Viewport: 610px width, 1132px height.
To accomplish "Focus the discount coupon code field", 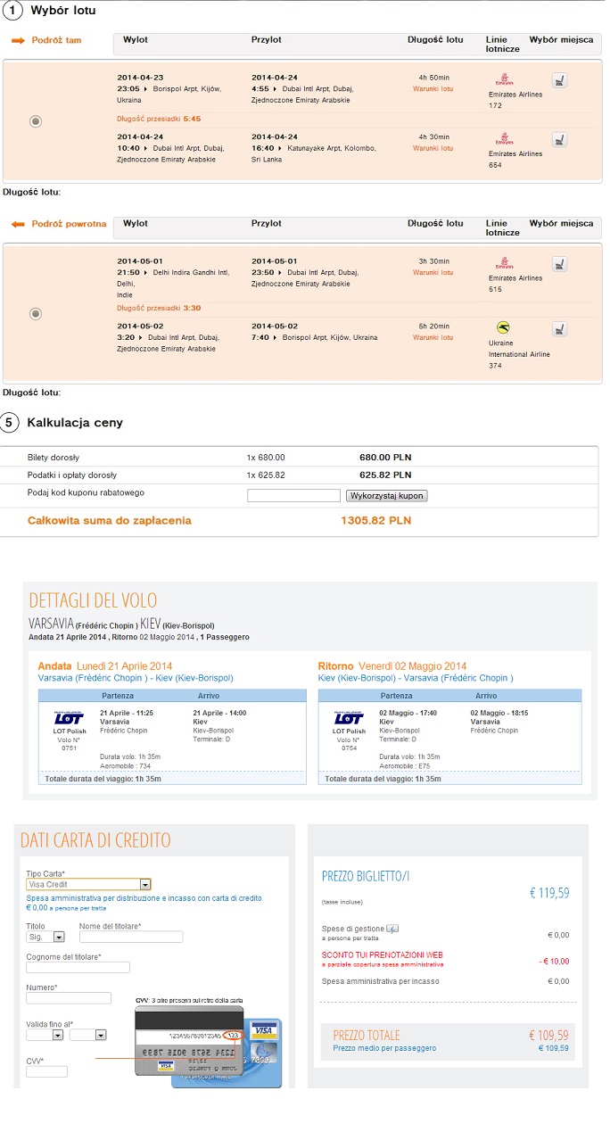I will pyautogui.click(x=293, y=496).
